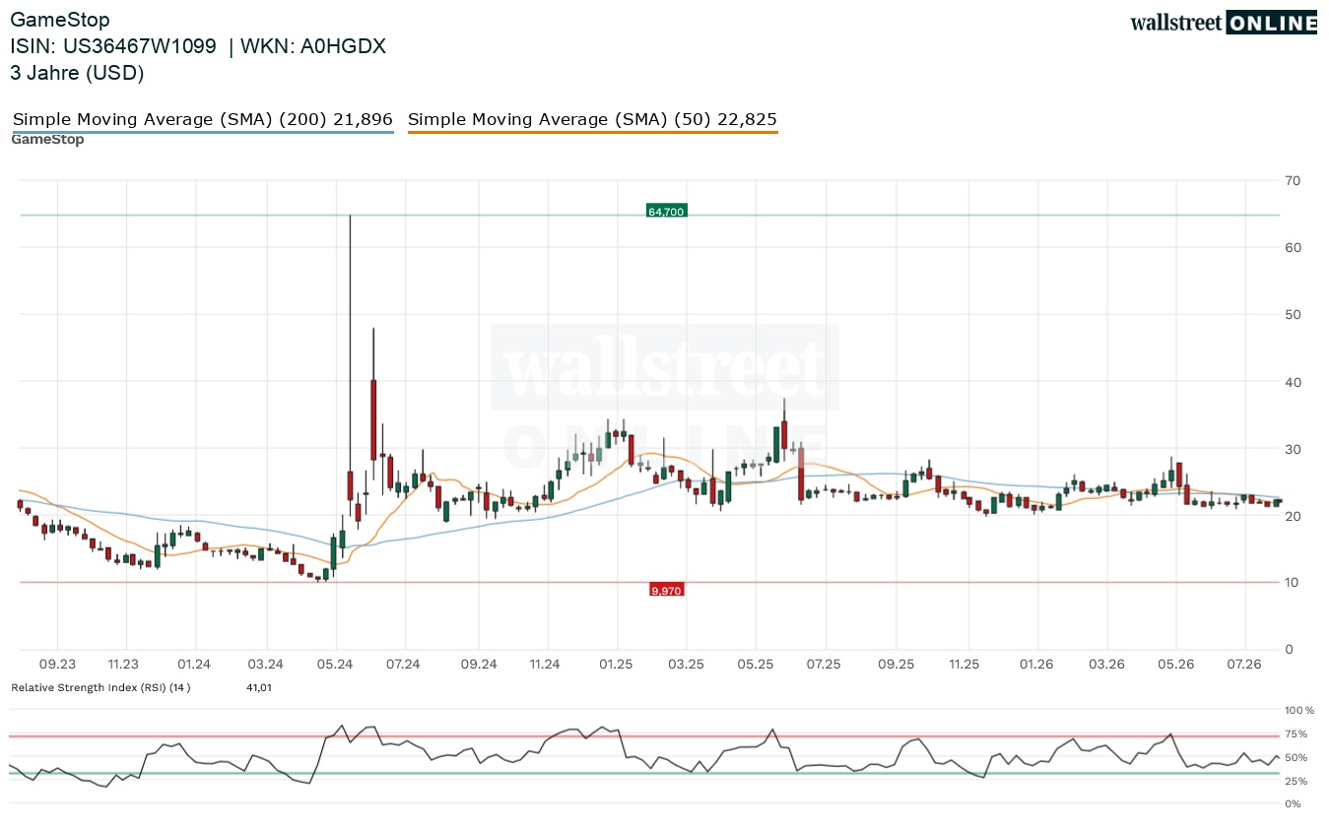Click the 30 price axis label

coord(1293,449)
